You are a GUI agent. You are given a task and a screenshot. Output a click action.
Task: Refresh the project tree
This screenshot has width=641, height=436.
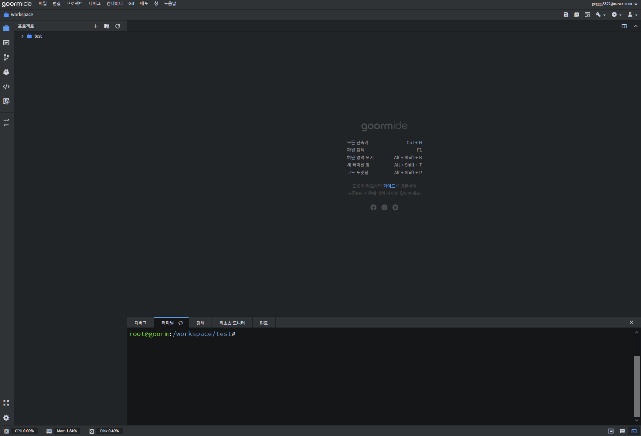click(118, 26)
